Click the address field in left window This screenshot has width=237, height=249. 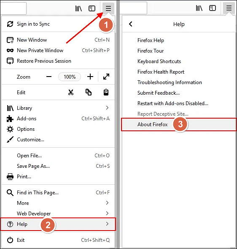[x=13, y=8]
